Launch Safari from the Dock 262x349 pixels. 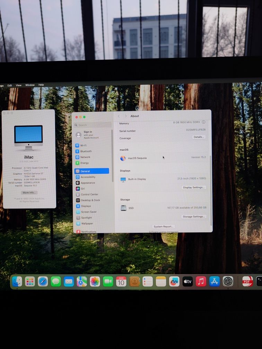click(x=43, y=281)
